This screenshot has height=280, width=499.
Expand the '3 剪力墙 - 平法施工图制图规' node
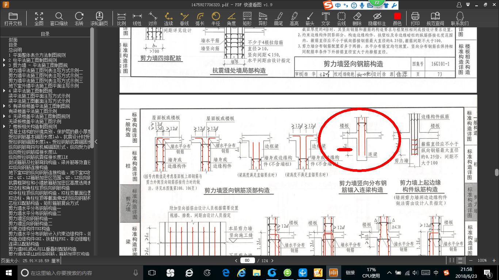pyautogui.click(x=4, y=65)
